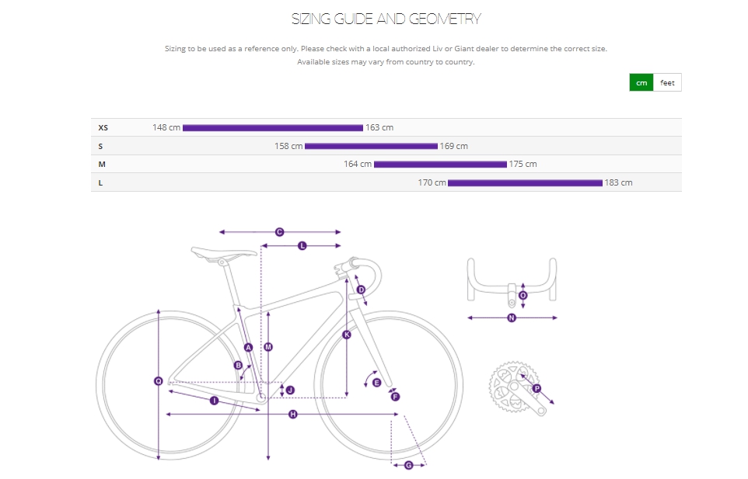The height and width of the screenshot is (479, 748).
Task: Select the 'G' marker below the front wheel
Action: point(409,465)
